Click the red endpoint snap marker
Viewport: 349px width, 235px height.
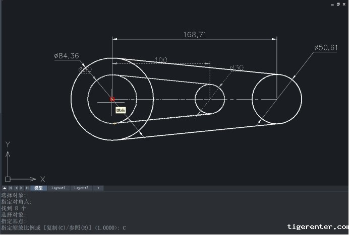pyautogui.click(x=112, y=100)
